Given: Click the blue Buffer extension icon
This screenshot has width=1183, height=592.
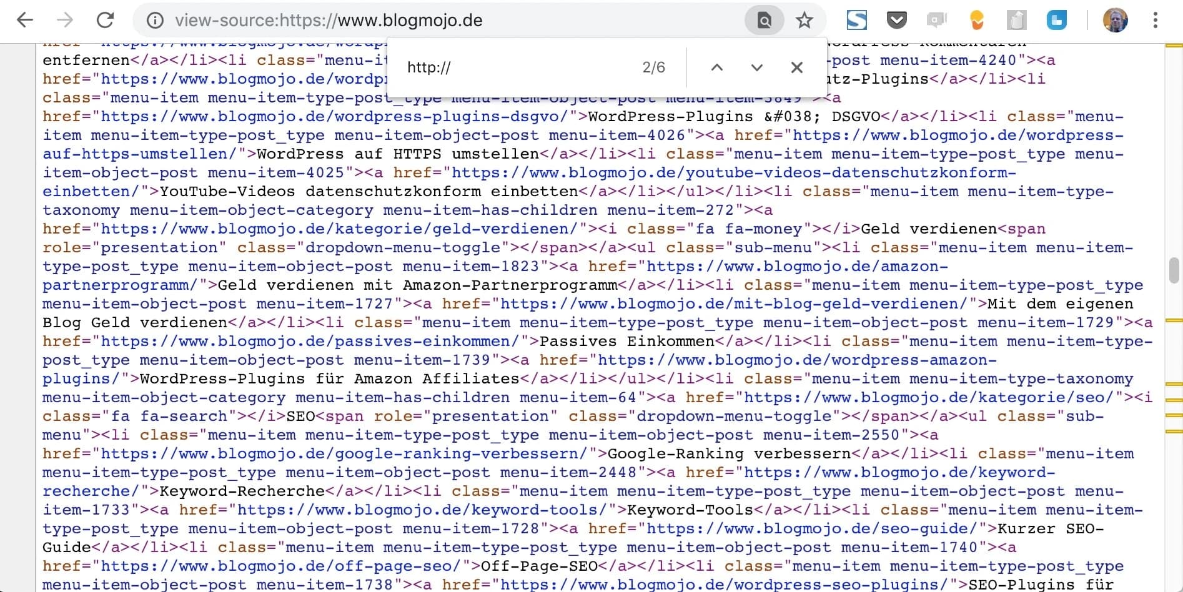Looking at the screenshot, I should coord(1057,20).
